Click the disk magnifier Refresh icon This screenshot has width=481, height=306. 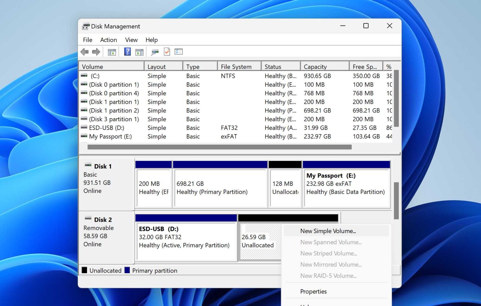click(155, 51)
